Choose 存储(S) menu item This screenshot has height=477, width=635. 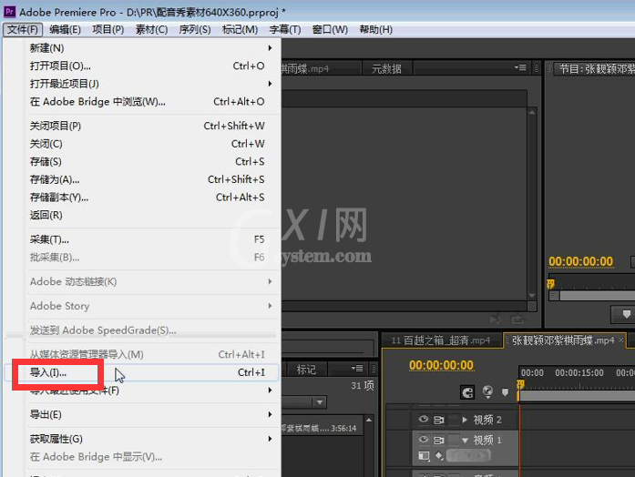point(142,161)
